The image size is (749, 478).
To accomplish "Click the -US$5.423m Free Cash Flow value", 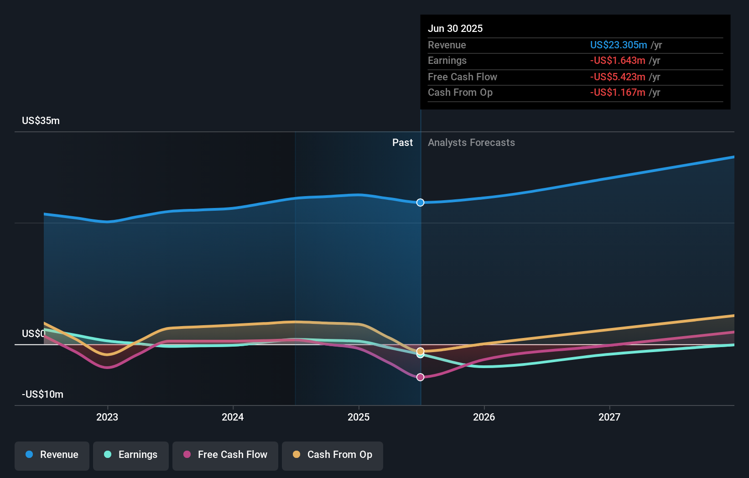I will click(618, 77).
